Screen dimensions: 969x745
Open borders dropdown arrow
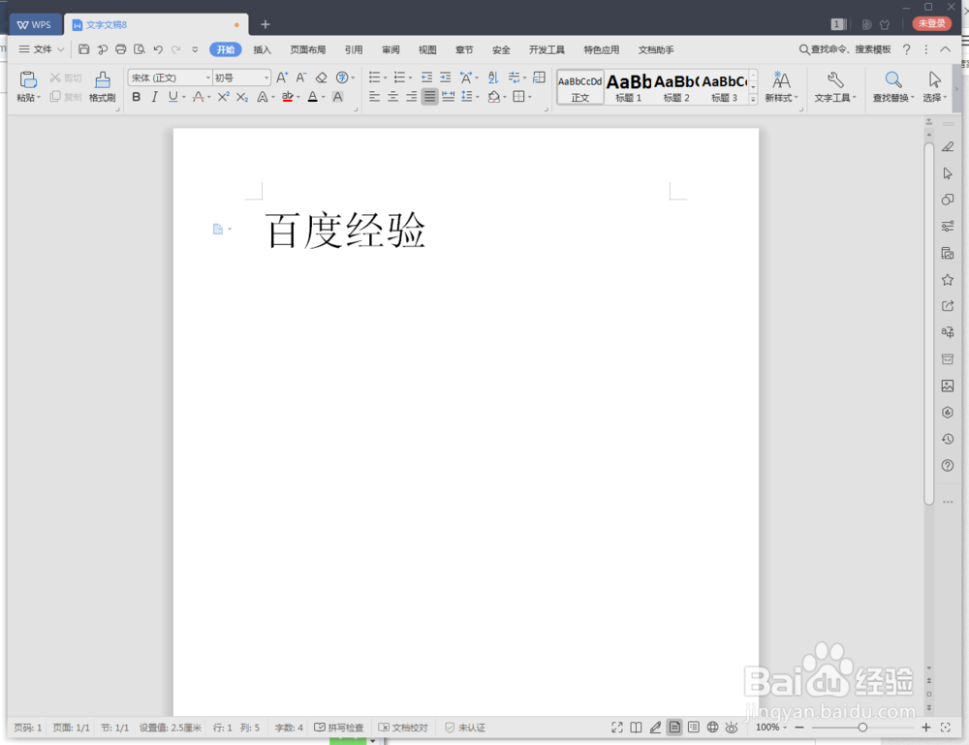pos(530,98)
